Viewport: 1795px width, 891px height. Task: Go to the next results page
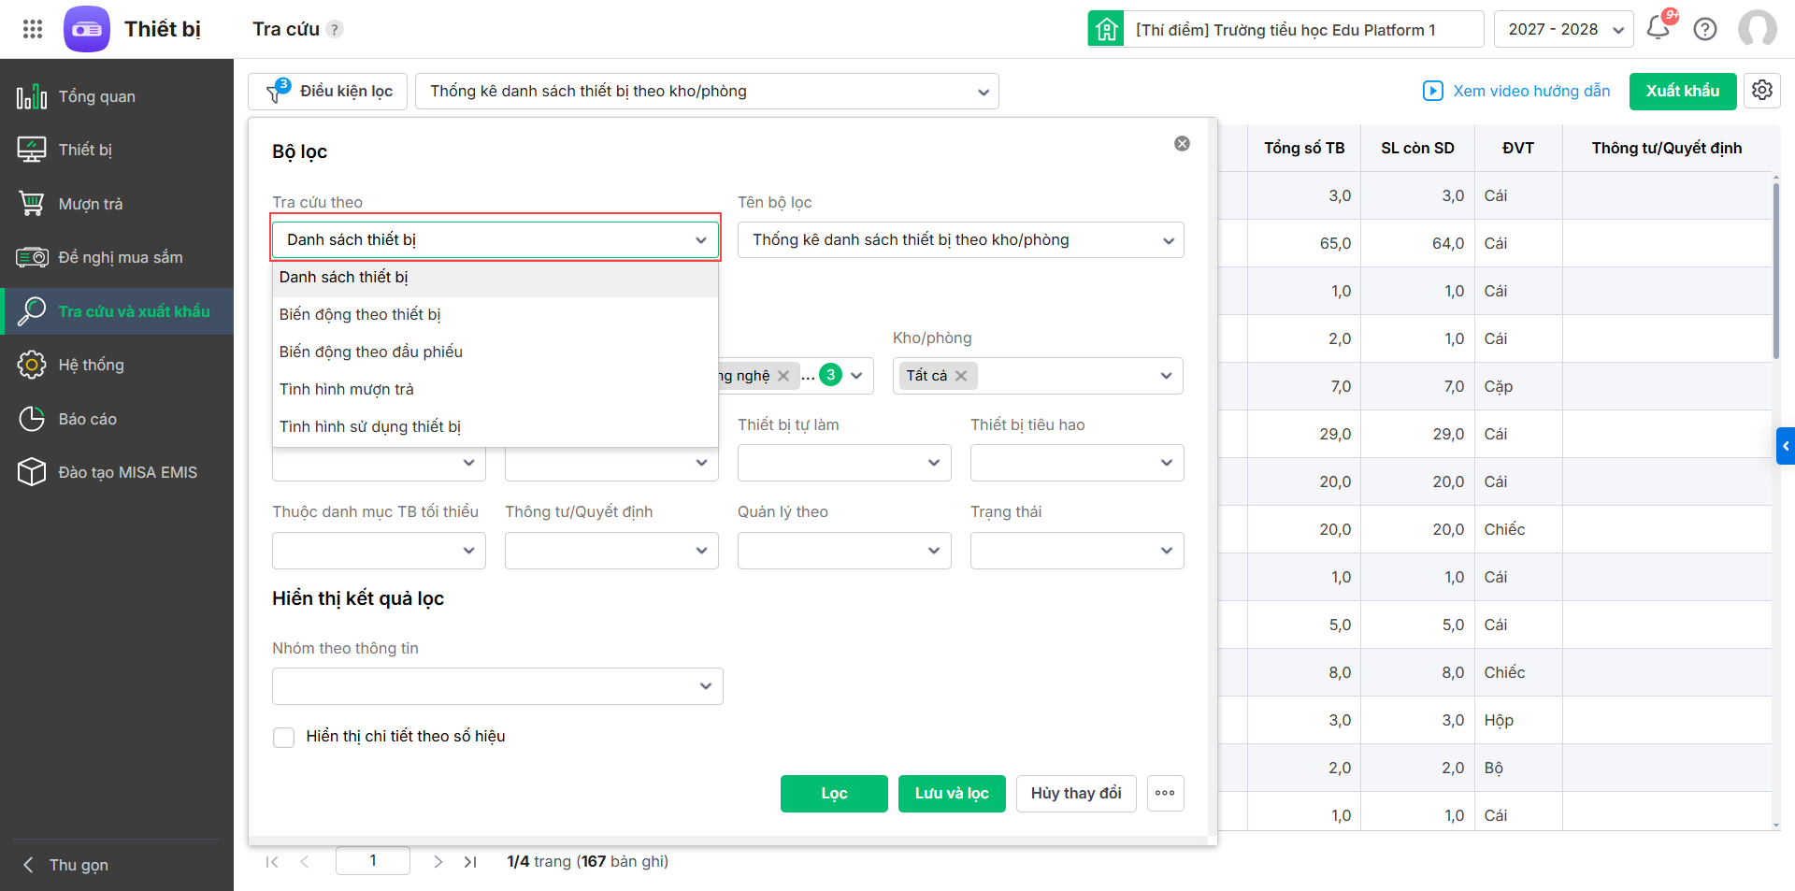[x=438, y=861]
